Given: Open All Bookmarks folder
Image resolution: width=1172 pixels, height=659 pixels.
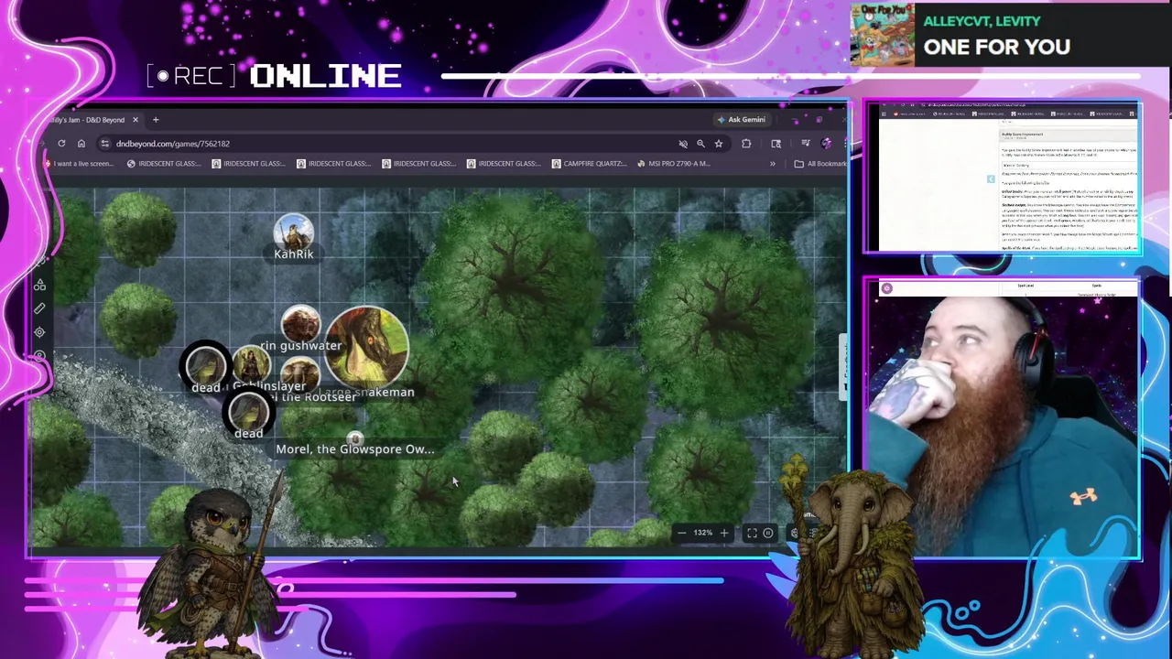Looking at the screenshot, I should coord(820,164).
